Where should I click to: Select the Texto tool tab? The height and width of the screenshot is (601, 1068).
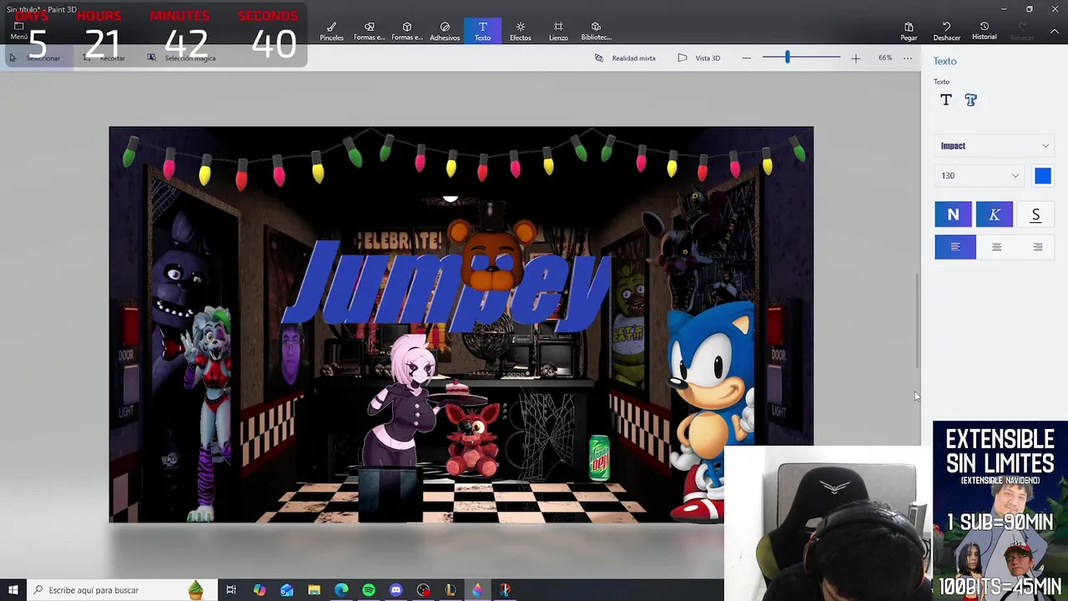[x=482, y=31]
